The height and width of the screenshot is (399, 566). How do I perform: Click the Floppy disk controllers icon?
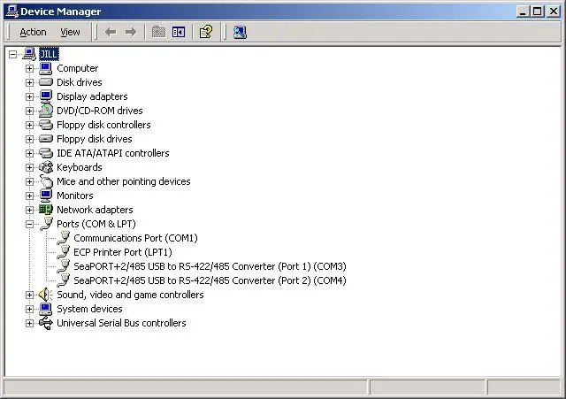[46, 125]
